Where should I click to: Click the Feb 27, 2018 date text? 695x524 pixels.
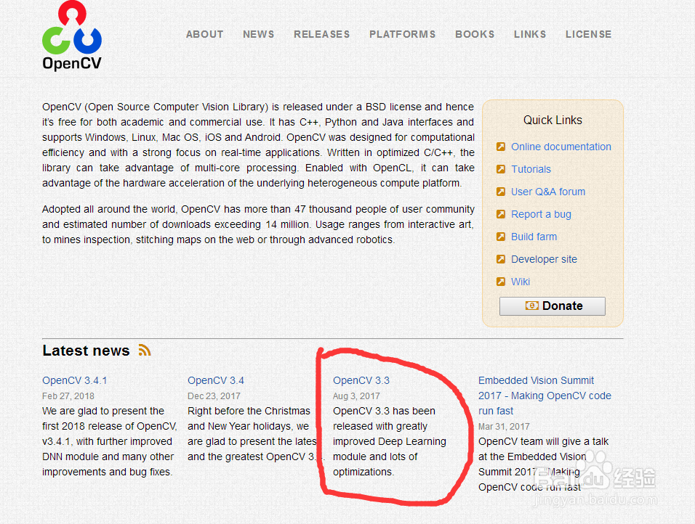point(68,396)
